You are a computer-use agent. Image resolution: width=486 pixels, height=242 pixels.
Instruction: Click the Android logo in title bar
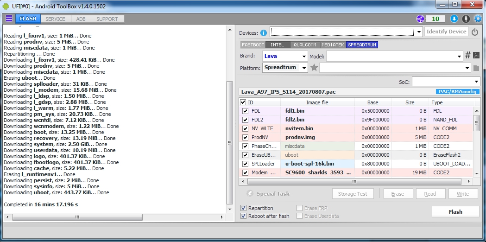[6, 5]
